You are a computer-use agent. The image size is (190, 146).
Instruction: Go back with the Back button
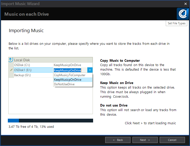[x=118, y=140]
